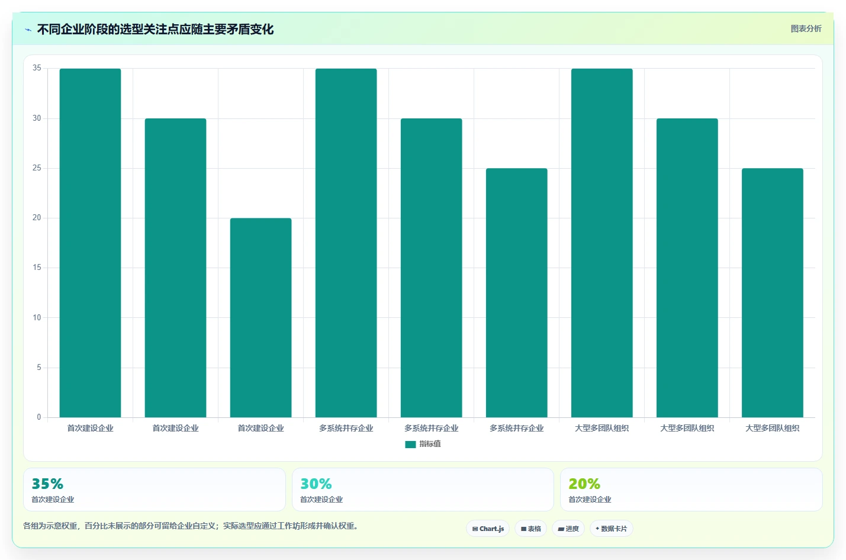Click the 多系统并存企业 bar reaching 25

click(x=516, y=293)
